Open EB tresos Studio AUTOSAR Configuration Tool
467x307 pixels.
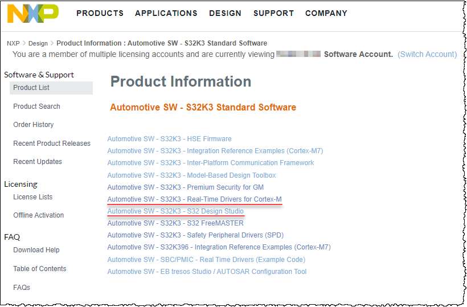pyautogui.click(x=207, y=272)
